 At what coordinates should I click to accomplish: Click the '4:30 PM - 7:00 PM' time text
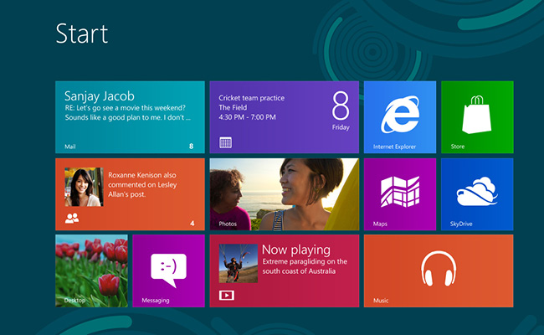click(x=248, y=117)
